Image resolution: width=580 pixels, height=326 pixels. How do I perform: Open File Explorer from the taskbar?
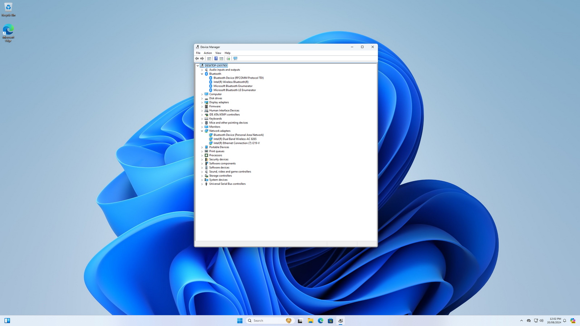pyautogui.click(x=311, y=321)
